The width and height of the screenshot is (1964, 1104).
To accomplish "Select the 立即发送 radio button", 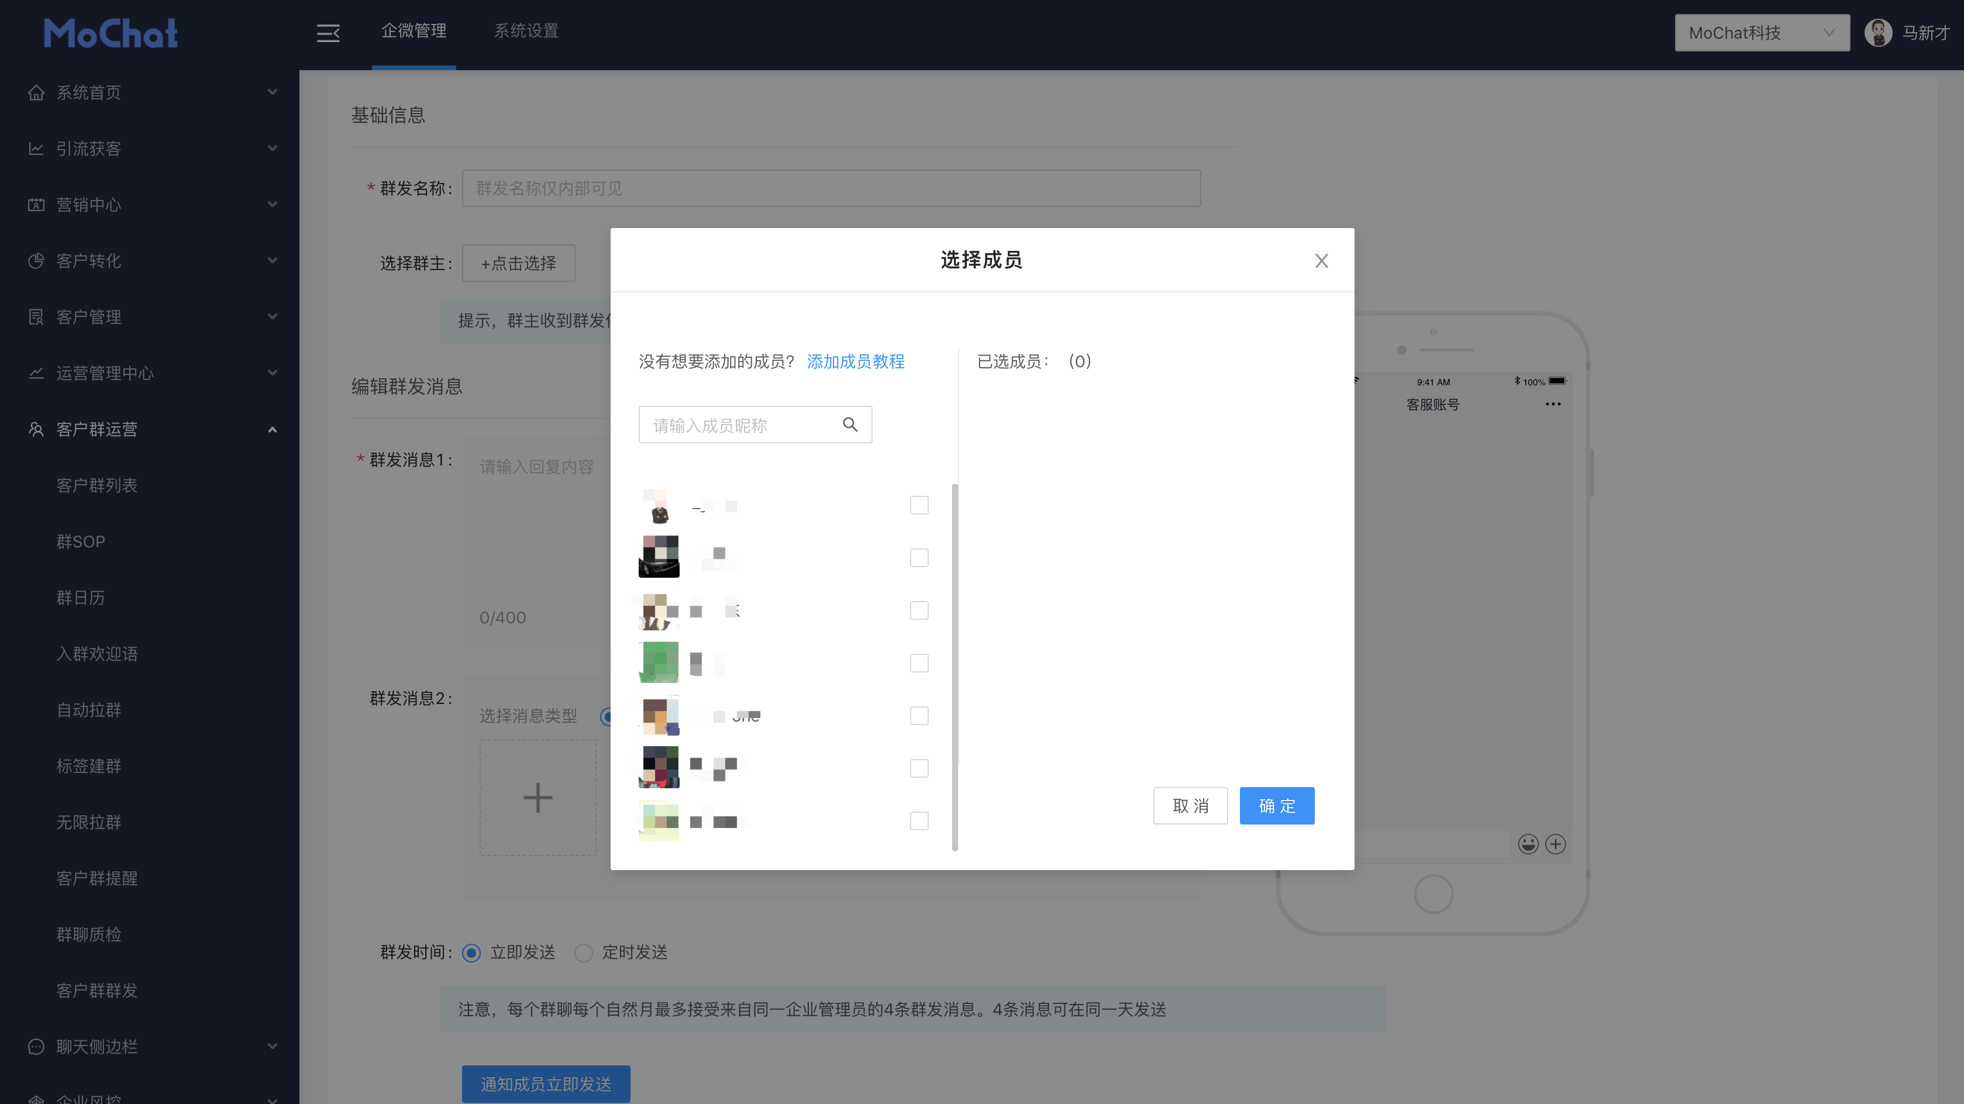I will point(471,953).
